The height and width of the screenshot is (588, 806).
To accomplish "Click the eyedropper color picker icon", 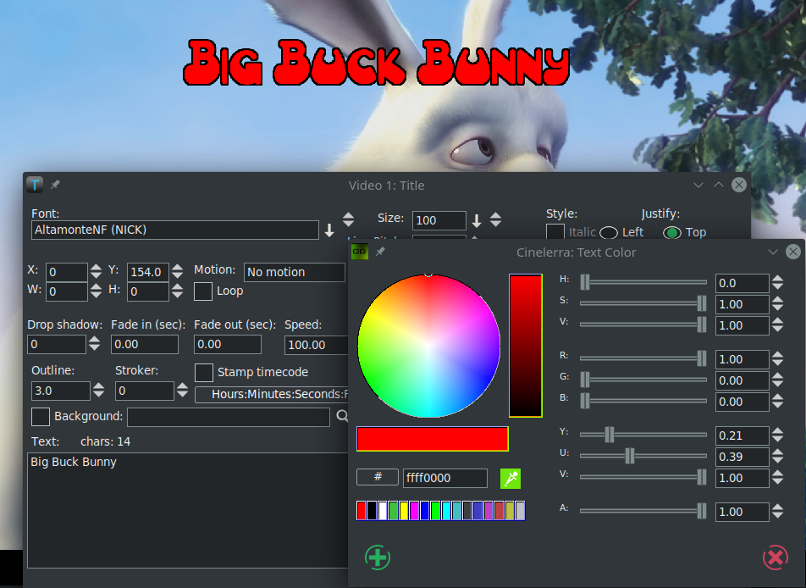I will click(510, 479).
